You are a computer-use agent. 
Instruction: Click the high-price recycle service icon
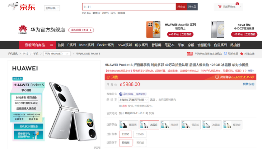point(121,94)
